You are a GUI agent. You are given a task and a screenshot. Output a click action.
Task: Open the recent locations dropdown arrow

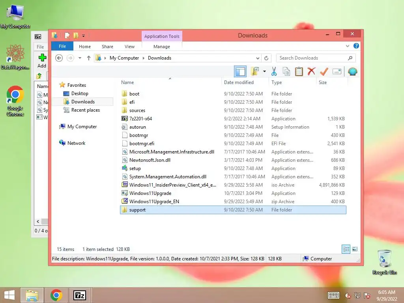pos(80,58)
